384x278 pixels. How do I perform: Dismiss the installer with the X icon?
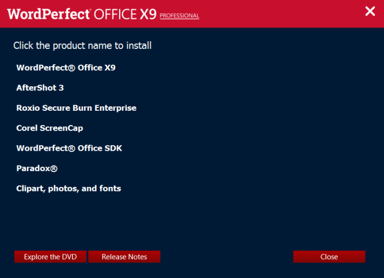tap(370, 11)
